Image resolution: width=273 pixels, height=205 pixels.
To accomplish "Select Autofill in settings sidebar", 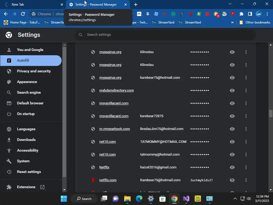I will coord(31,61).
